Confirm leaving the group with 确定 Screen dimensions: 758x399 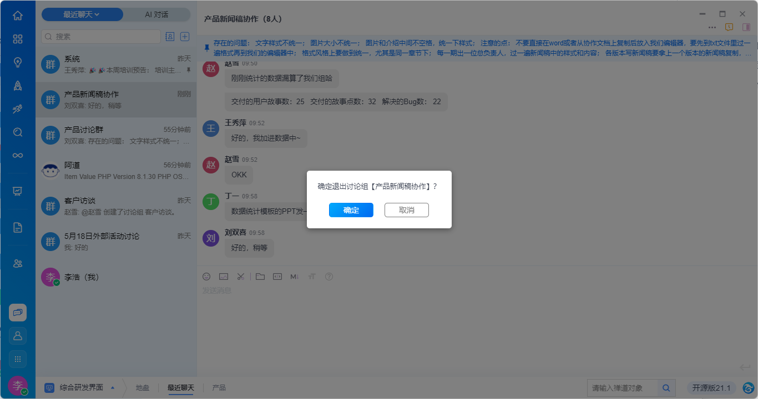351,210
